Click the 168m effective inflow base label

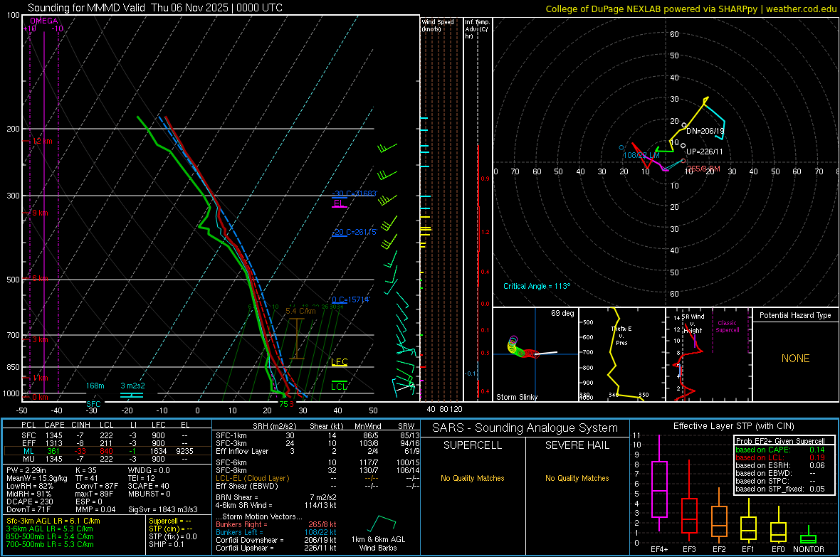tap(95, 386)
